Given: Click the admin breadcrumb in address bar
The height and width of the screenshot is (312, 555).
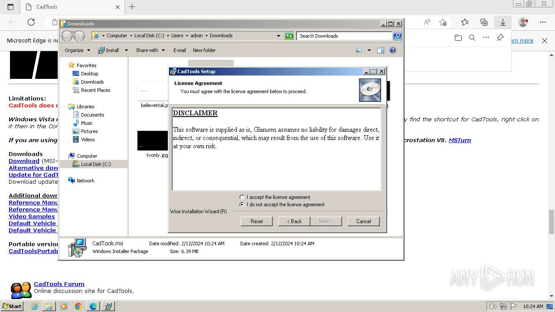Looking at the screenshot, I should (x=196, y=36).
